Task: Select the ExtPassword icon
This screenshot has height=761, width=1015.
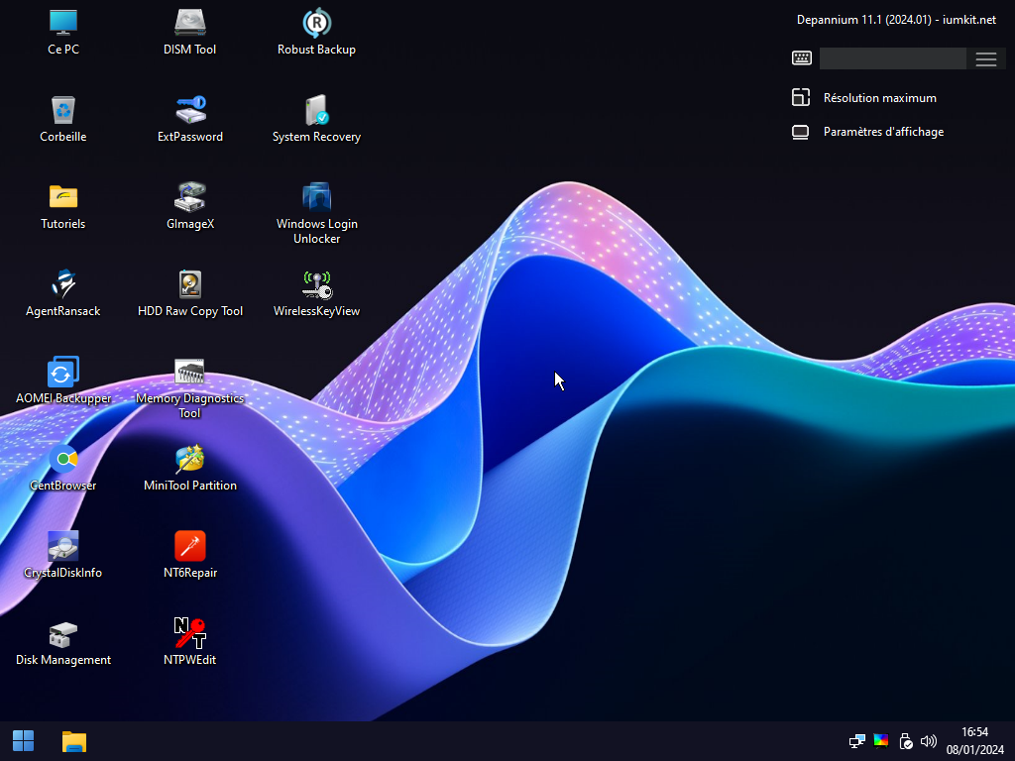Action: (189, 119)
